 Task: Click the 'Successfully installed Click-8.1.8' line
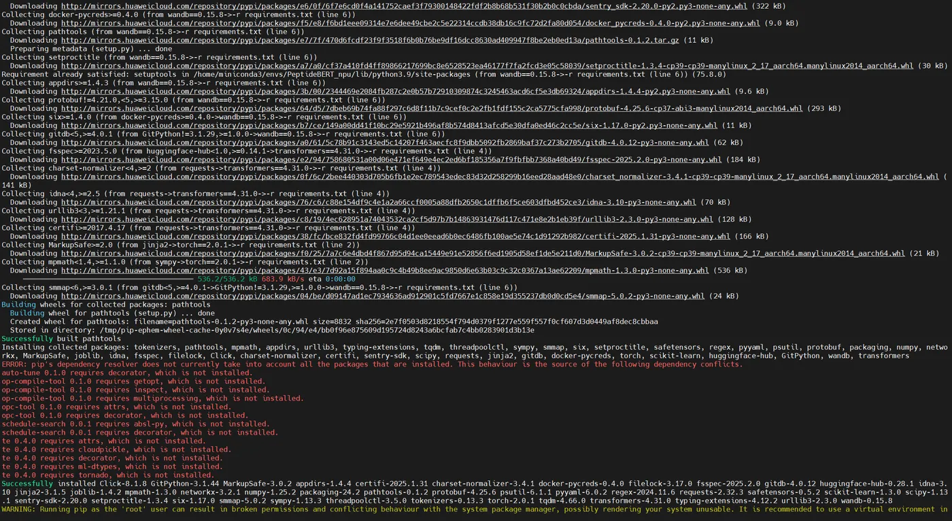pyautogui.click(x=475, y=492)
